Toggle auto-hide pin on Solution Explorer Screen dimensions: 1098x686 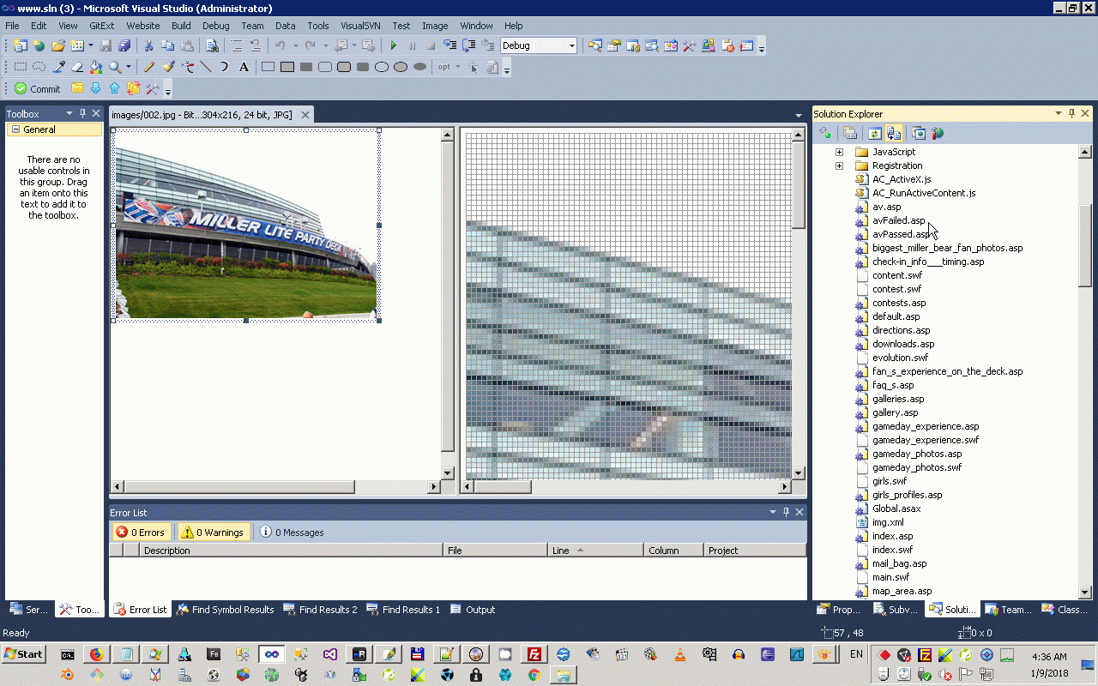click(x=1071, y=113)
